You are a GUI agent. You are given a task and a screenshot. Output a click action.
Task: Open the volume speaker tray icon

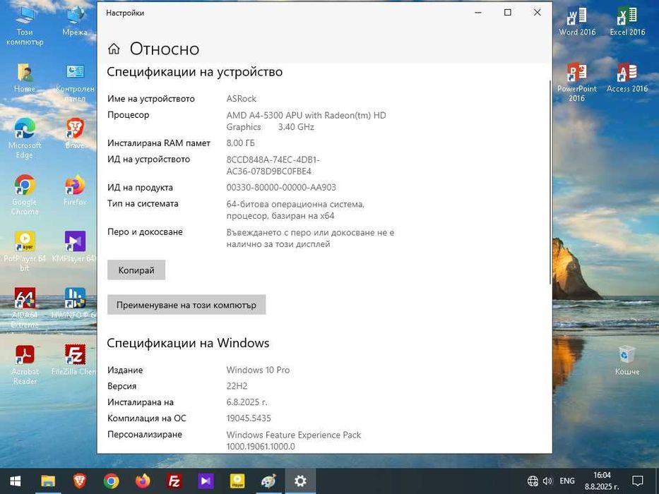click(x=547, y=481)
